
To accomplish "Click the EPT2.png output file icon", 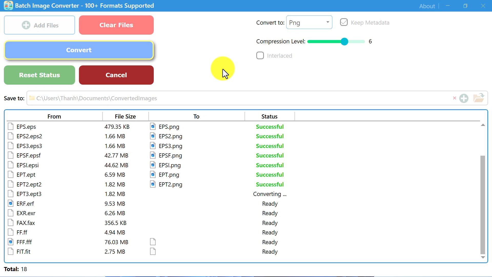I will pyautogui.click(x=153, y=184).
